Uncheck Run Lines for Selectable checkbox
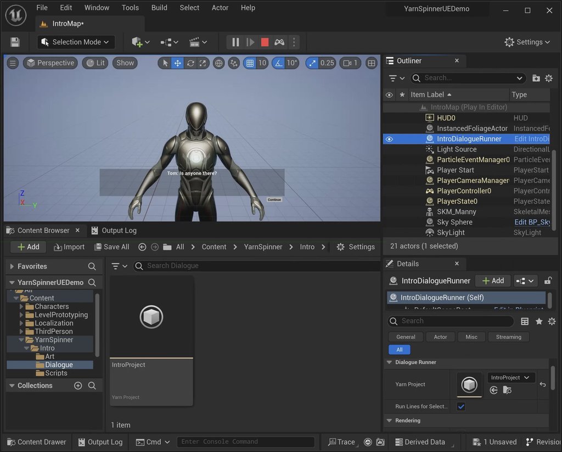 (461, 406)
